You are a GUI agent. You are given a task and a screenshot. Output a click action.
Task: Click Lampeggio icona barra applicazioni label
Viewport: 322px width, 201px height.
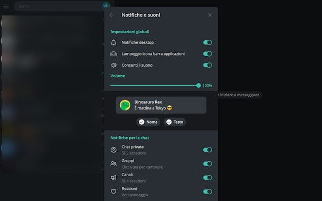pos(153,54)
